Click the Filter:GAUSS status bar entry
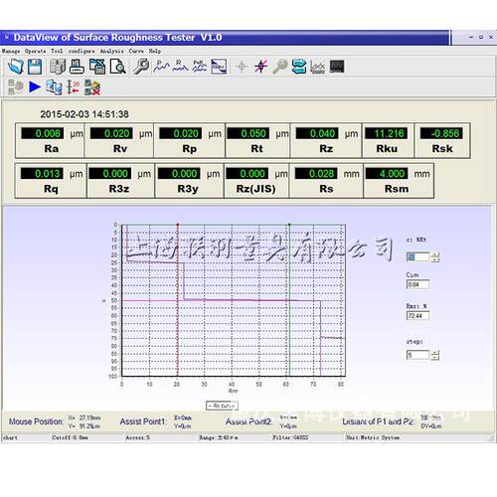 (x=290, y=437)
